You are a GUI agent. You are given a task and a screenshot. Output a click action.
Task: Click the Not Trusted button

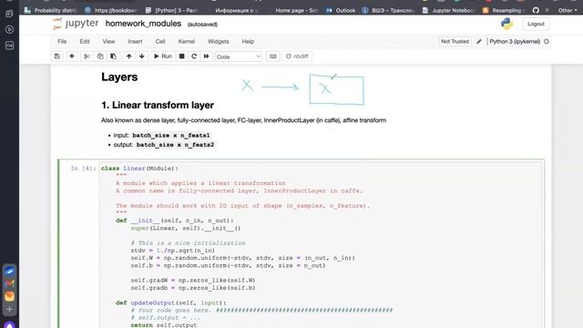455,41
